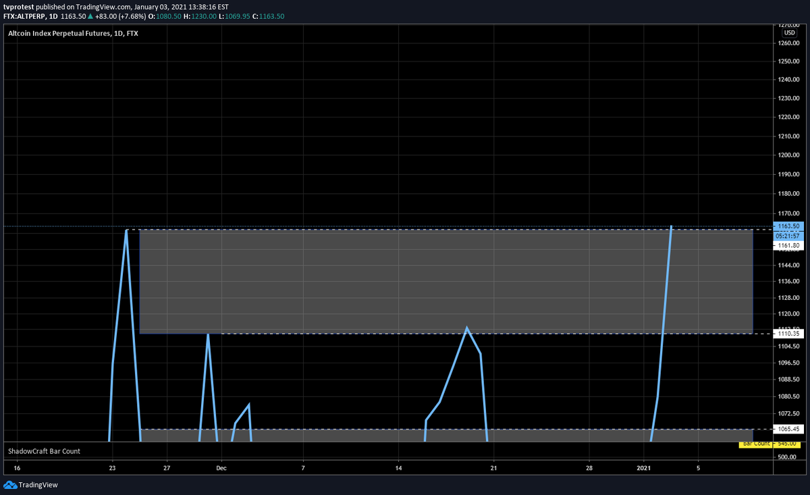Click the blue 1163.50 current price tag
Screen dimensions: 810x495
[x=788, y=226]
